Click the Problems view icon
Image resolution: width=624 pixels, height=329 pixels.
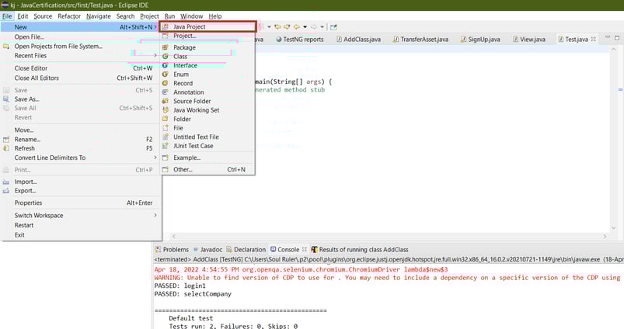pos(158,250)
